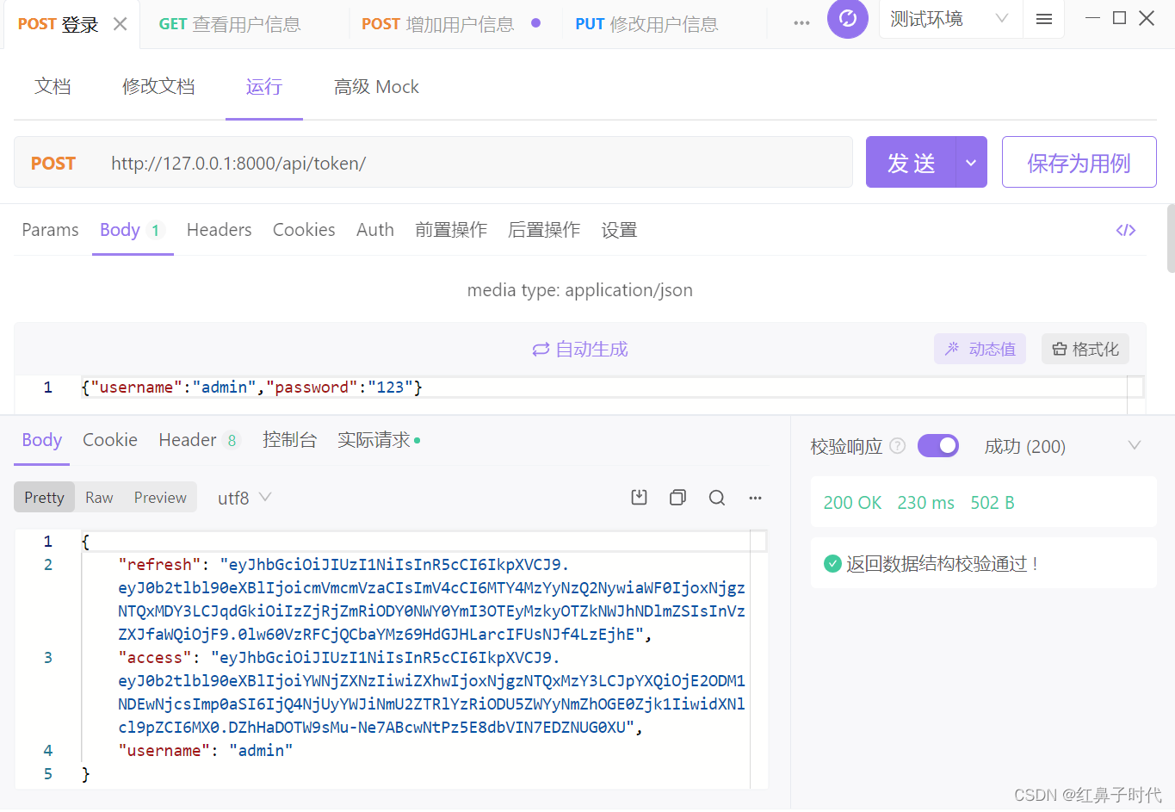Click the "access" key in response
Viewport: 1175px width, 812px height.
click(x=155, y=658)
